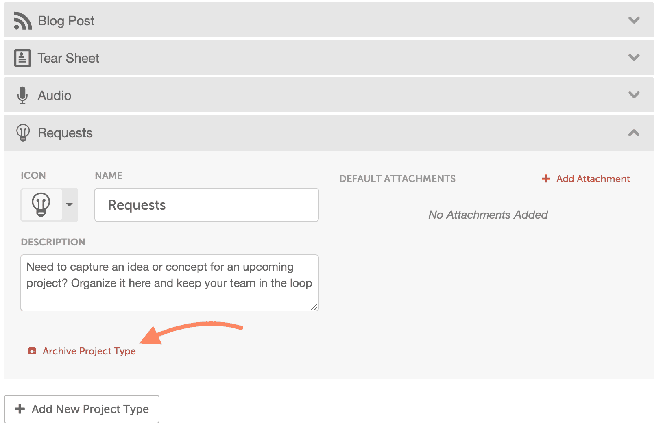This screenshot has width=663, height=430.
Task: Expand the Audio section chevron
Action: click(x=634, y=95)
